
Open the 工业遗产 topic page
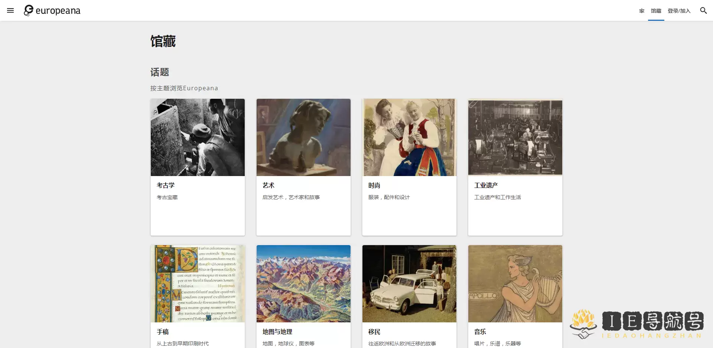(486, 185)
